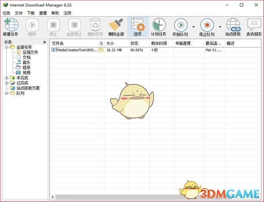Click the file type icon of MediaCreationTool
The height and width of the screenshot is (202, 264).
click(54, 50)
